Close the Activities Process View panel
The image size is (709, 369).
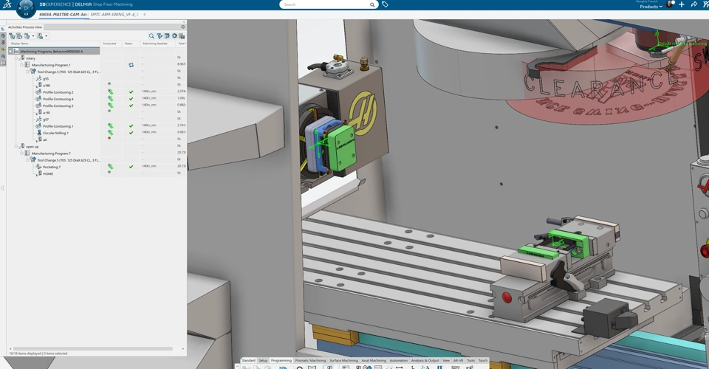(183, 27)
